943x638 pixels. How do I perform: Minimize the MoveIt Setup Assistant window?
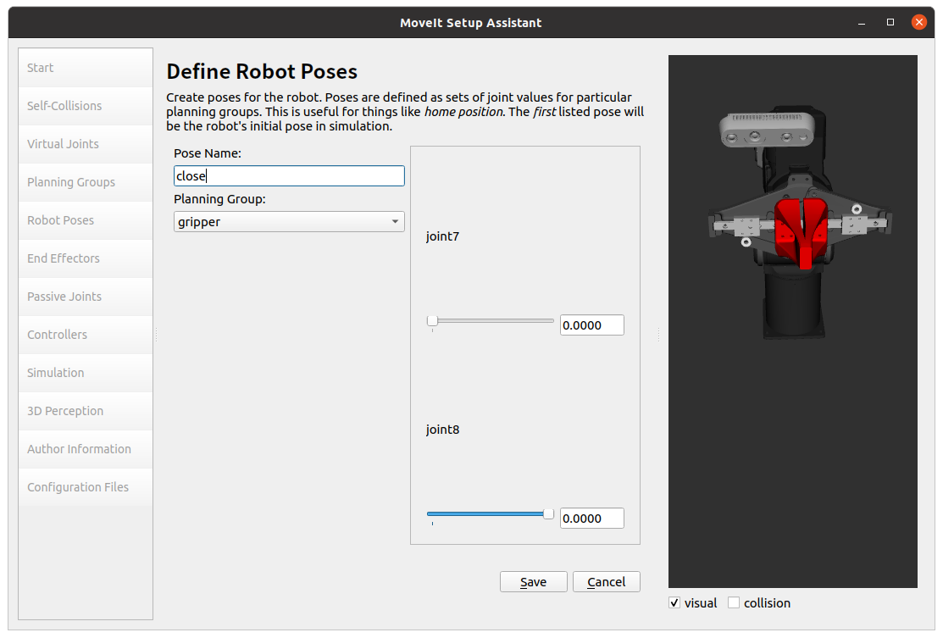(862, 23)
